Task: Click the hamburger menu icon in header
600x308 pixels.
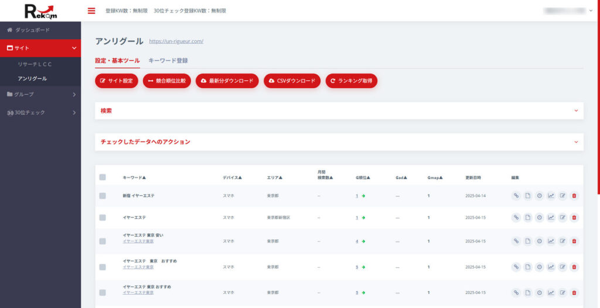Action: tap(91, 11)
